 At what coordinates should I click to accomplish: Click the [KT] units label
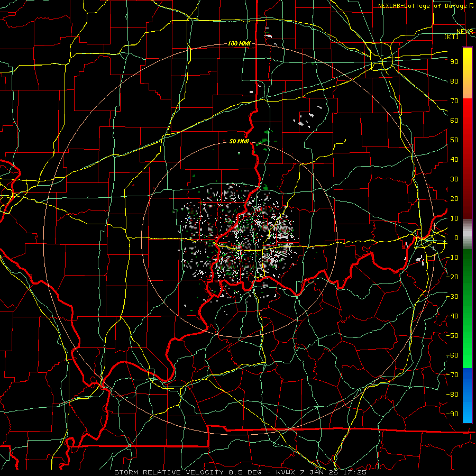click(452, 36)
